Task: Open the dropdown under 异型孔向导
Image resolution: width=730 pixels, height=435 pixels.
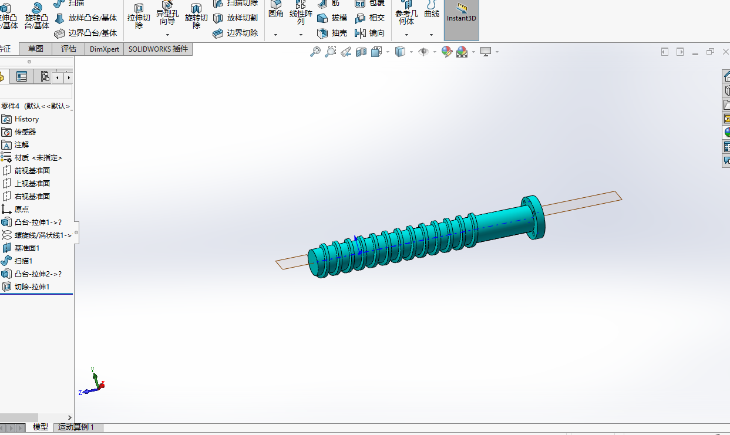Action: tap(167, 35)
